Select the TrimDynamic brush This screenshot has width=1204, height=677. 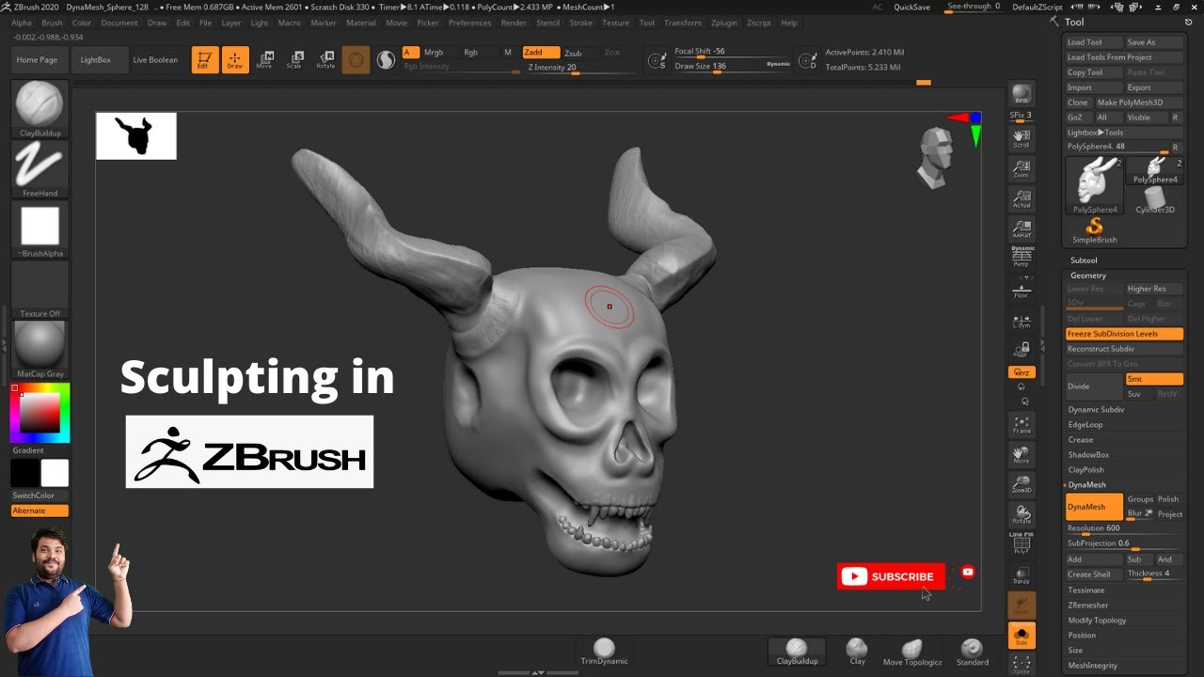point(604,652)
